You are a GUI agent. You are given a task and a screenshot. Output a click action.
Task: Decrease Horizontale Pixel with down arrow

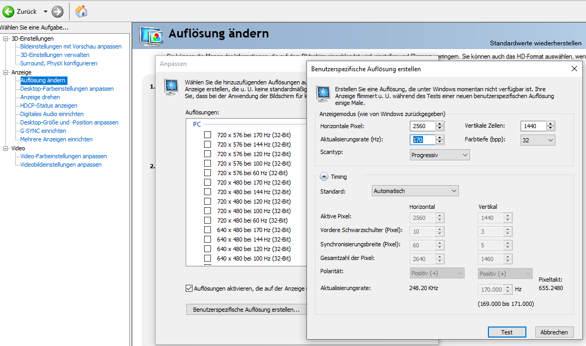click(x=440, y=129)
